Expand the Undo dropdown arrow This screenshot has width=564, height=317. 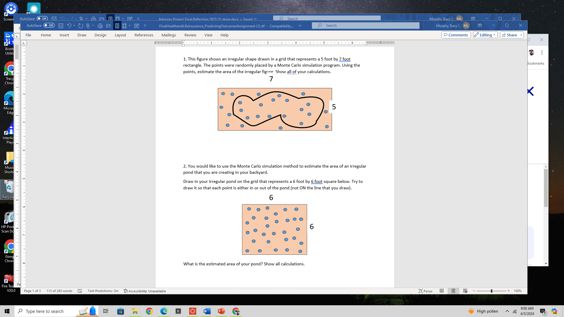[x=74, y=26]
